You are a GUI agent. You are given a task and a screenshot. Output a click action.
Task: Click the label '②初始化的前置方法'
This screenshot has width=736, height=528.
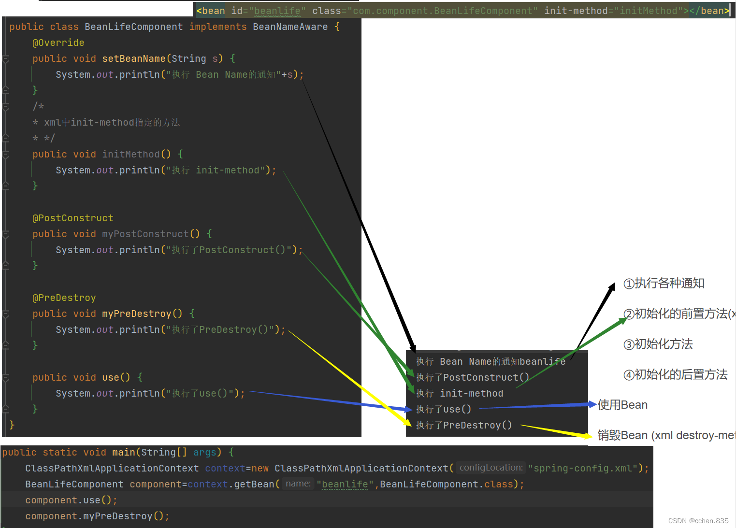coord(676,314)
